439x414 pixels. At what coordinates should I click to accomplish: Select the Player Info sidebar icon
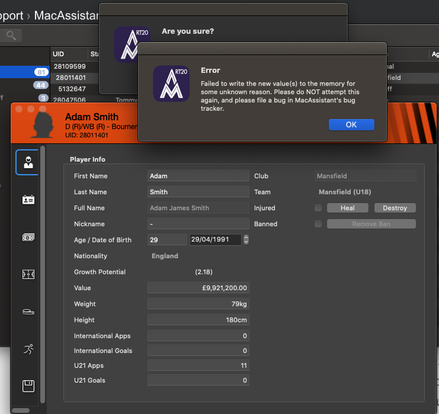click(x=28, y=162)
